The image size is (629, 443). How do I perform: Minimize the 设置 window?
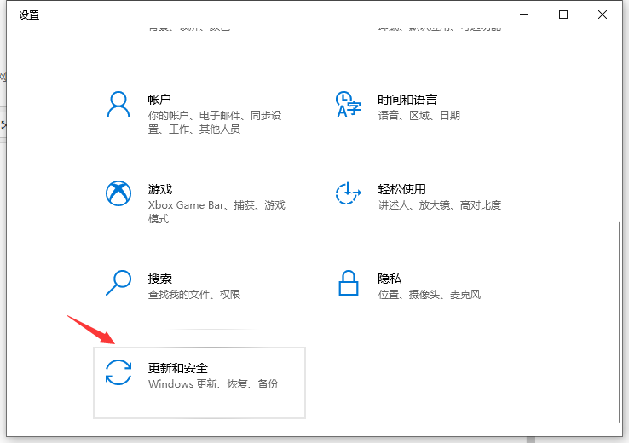click(524, 14)
